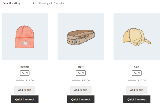Click the Cap product image
The width and height of the screenshot is (162, 105).
[x=137, y=37]
